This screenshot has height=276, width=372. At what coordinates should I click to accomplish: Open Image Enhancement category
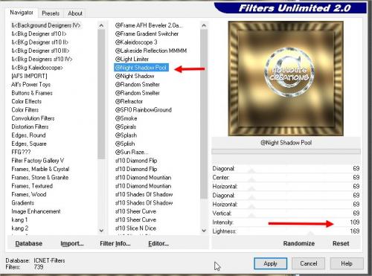36,211
